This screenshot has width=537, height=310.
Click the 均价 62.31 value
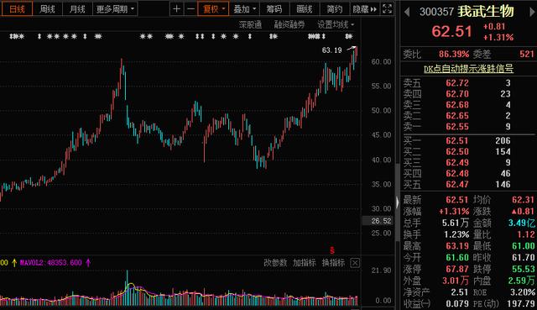(x=523, y=200)
